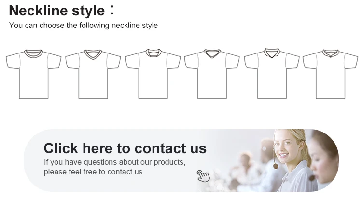Click the 'Click here to contact us' headline

[x=125, y=148]
